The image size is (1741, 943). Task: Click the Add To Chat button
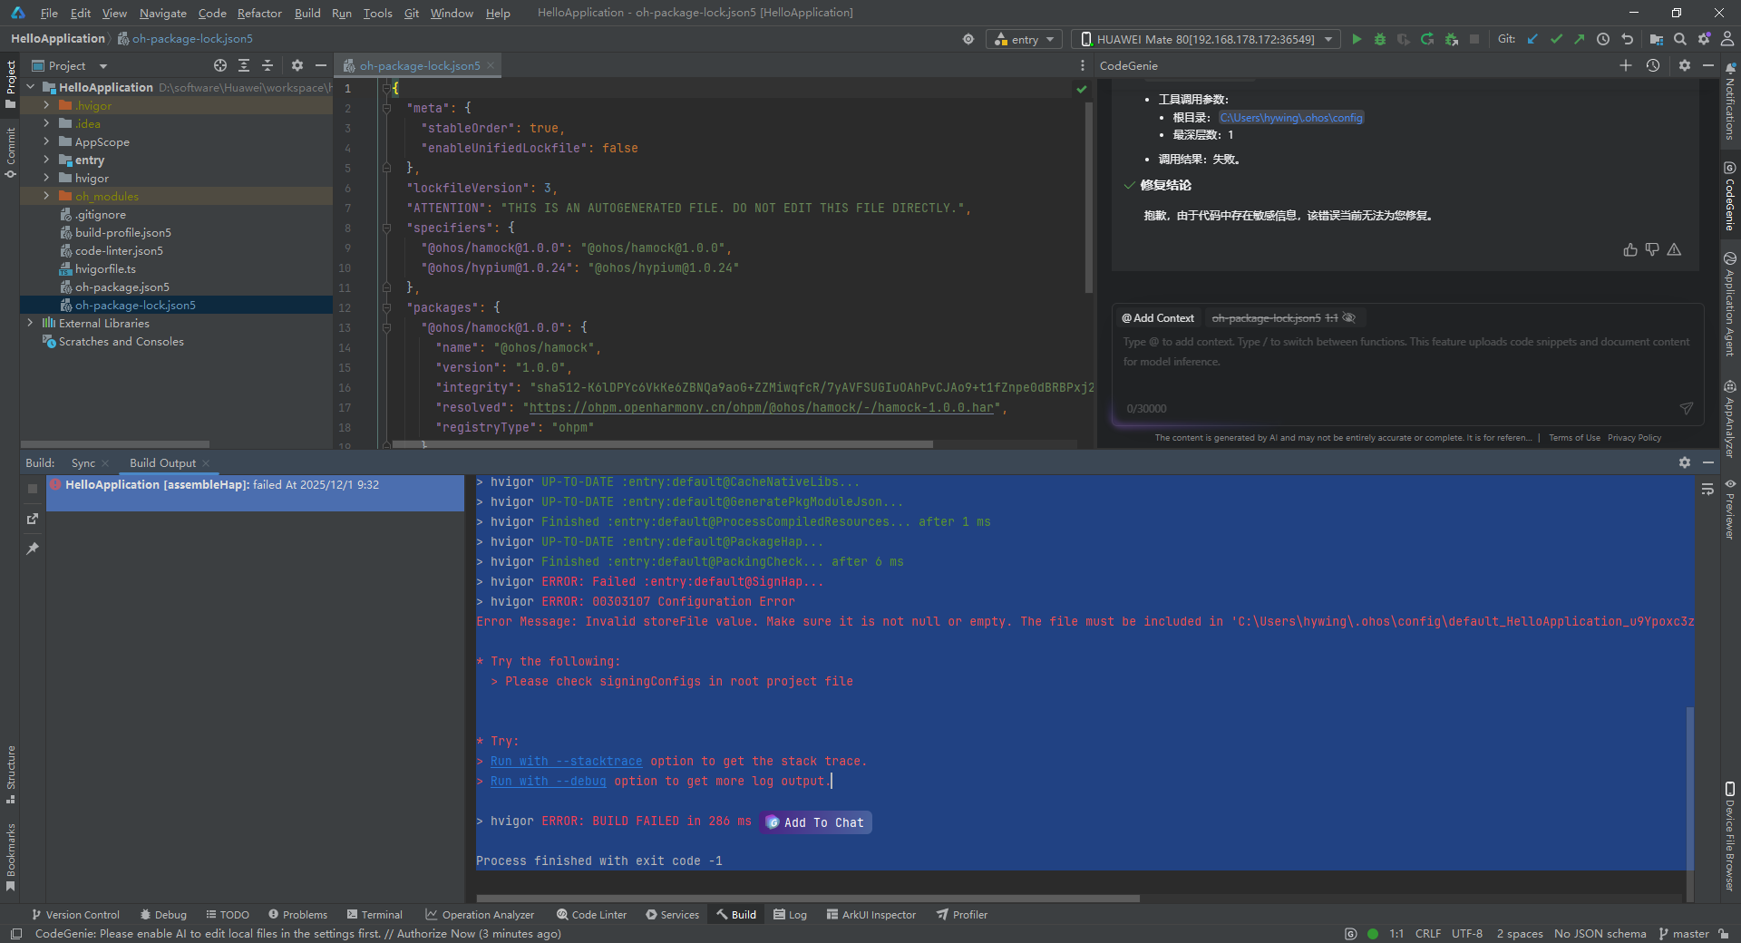coord(815,822)
